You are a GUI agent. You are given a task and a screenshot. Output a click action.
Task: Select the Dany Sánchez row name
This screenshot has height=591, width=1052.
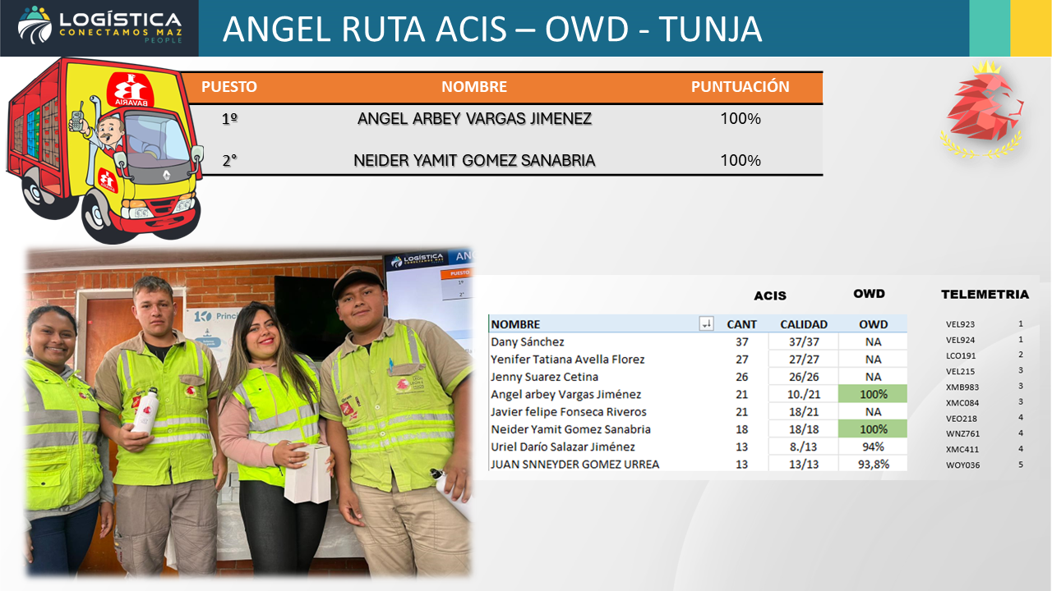528,342
